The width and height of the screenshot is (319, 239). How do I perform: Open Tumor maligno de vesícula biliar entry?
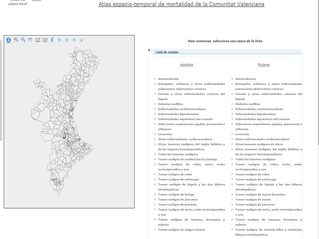(x=268, y=232)
